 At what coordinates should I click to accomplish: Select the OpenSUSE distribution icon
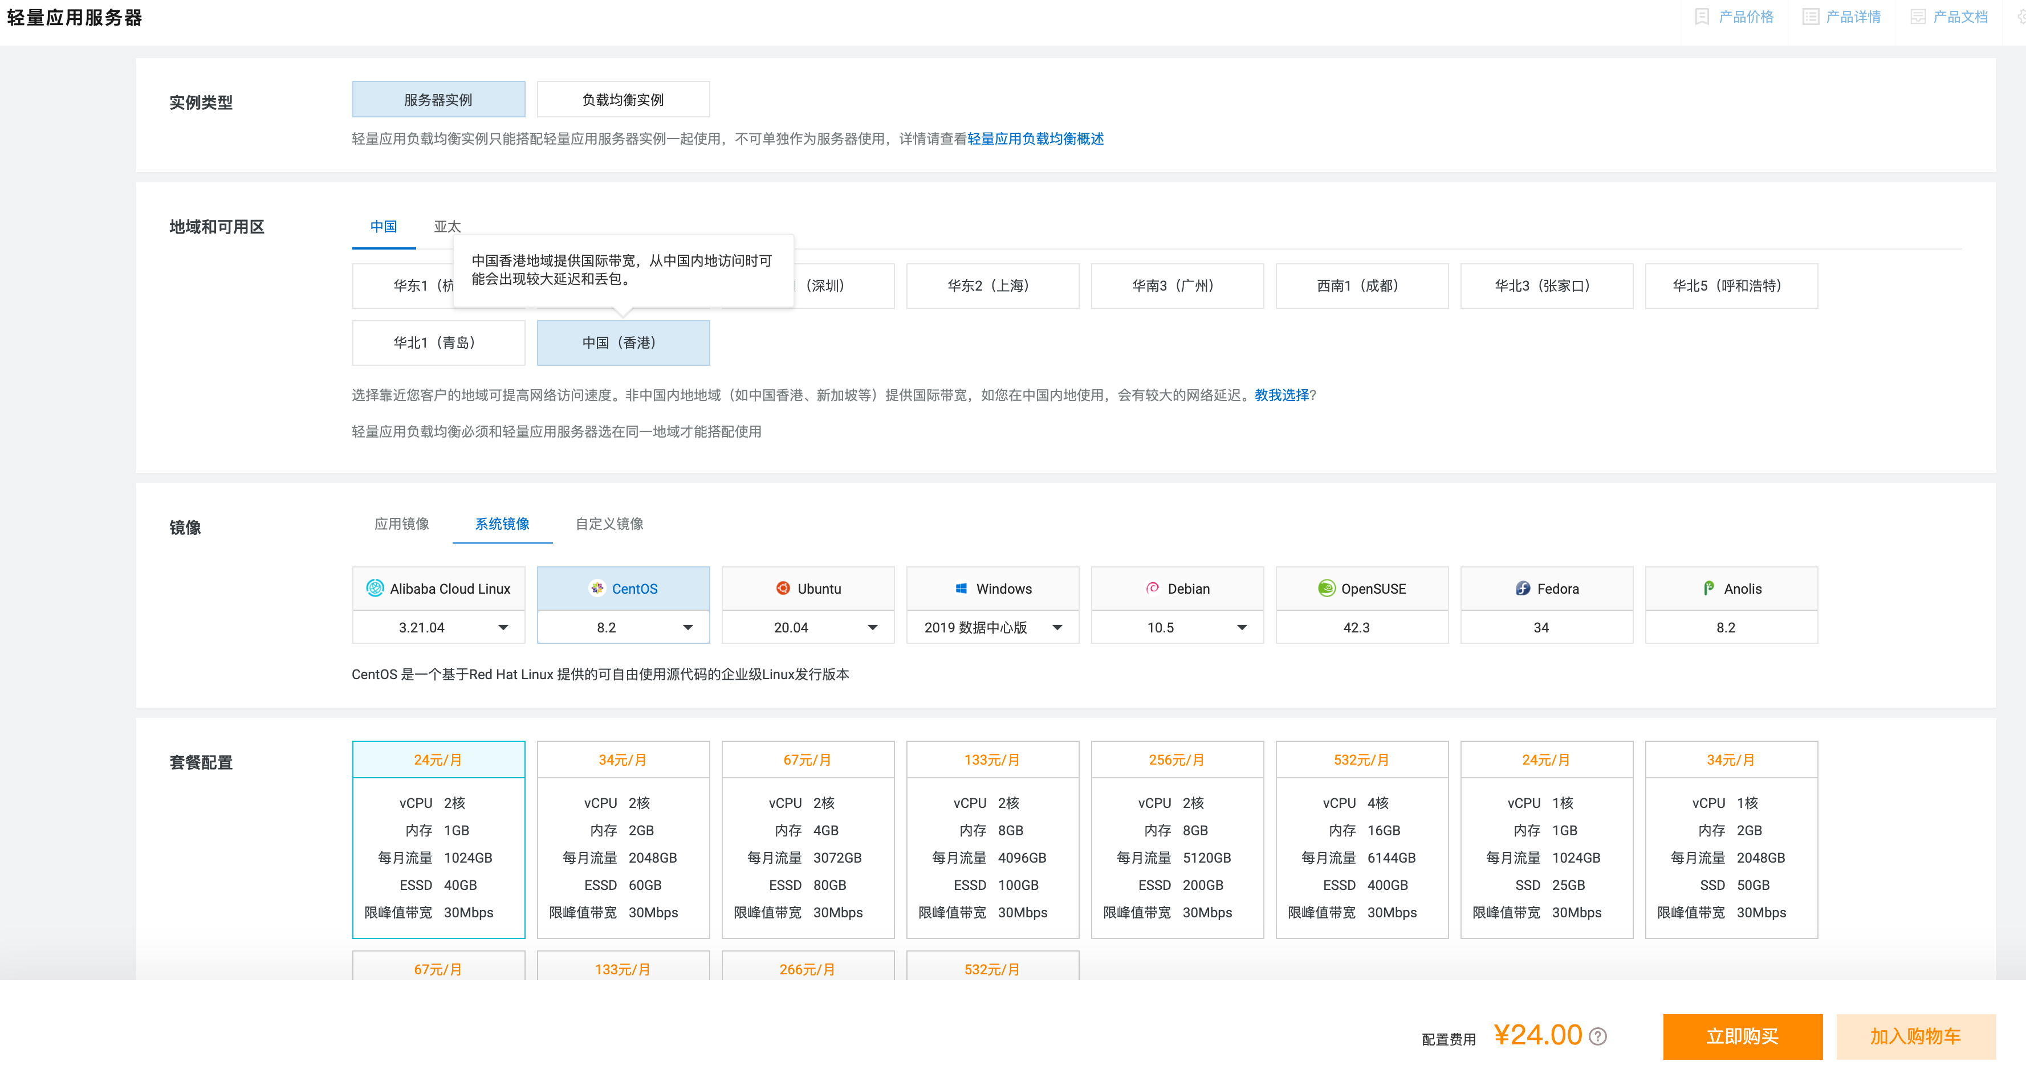(x=1321, y=589)
